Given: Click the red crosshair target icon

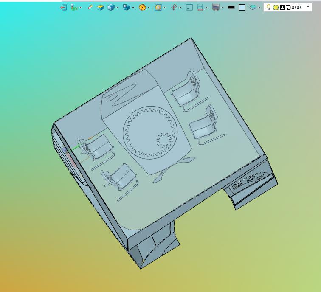Looking at the screenshot, I should pos(174,8).
